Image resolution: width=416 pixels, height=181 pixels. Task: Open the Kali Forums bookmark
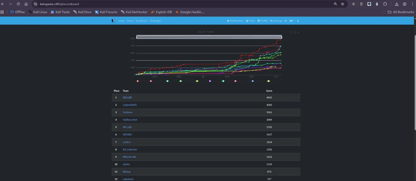point(106,12)
